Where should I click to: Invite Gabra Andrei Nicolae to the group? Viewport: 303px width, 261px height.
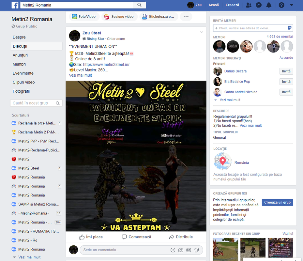tap(286, 92)
